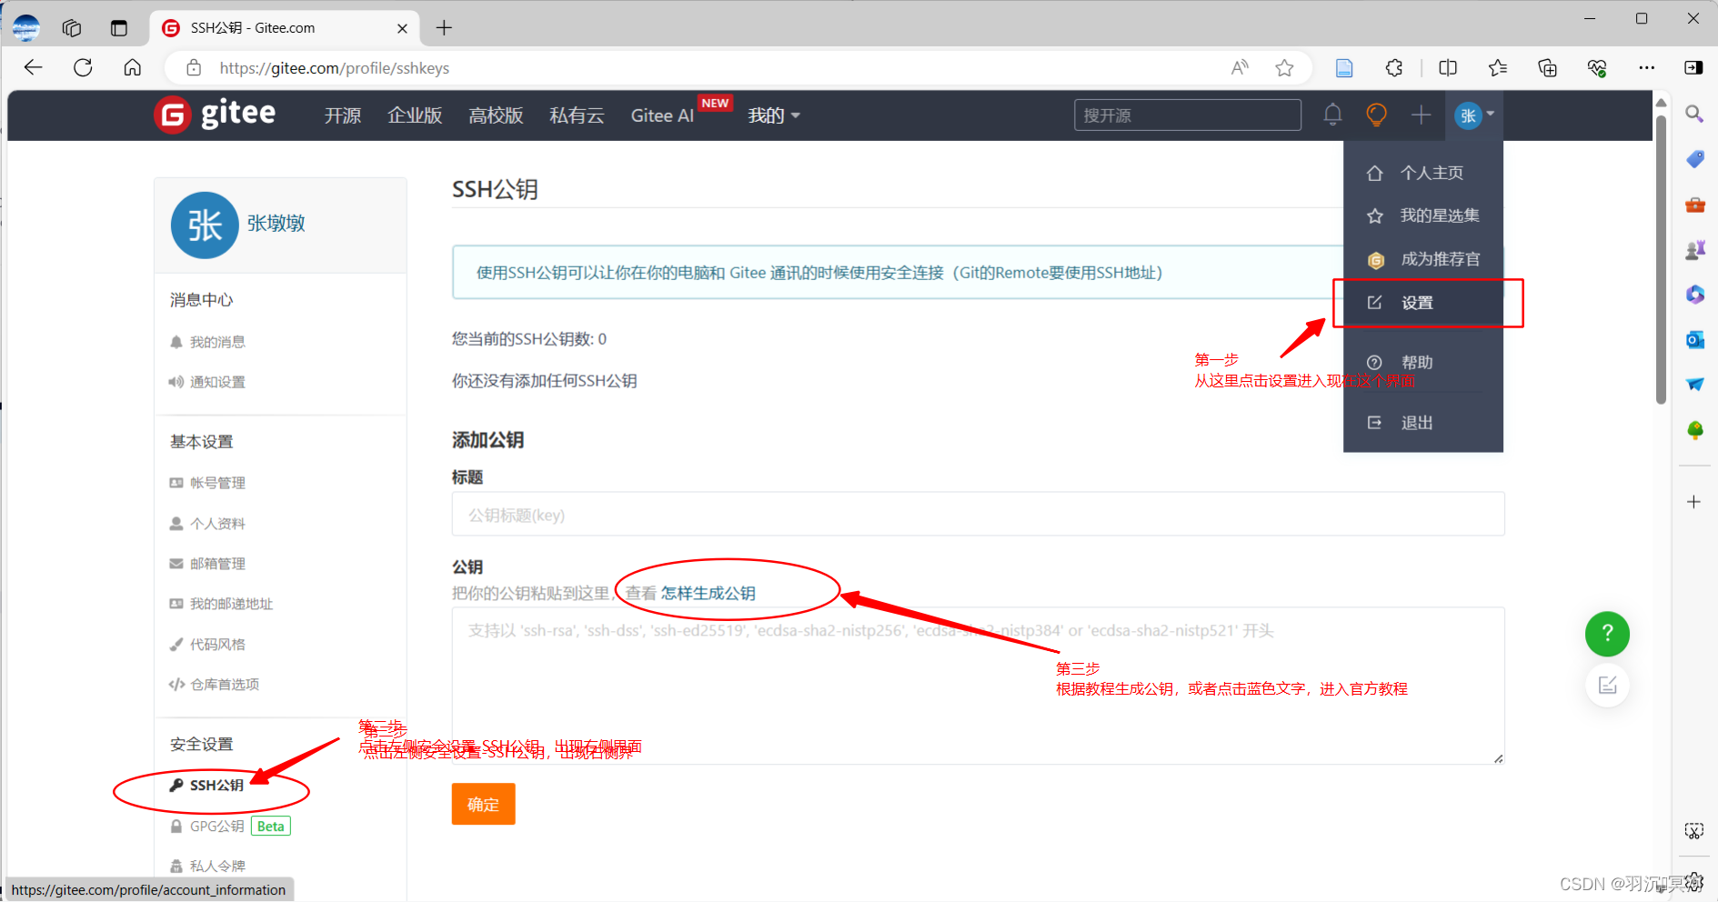The width and height of the screenshot is (1718, 902).
Task: Open Gitee AI navigation item
Action: tap(662, 115)
